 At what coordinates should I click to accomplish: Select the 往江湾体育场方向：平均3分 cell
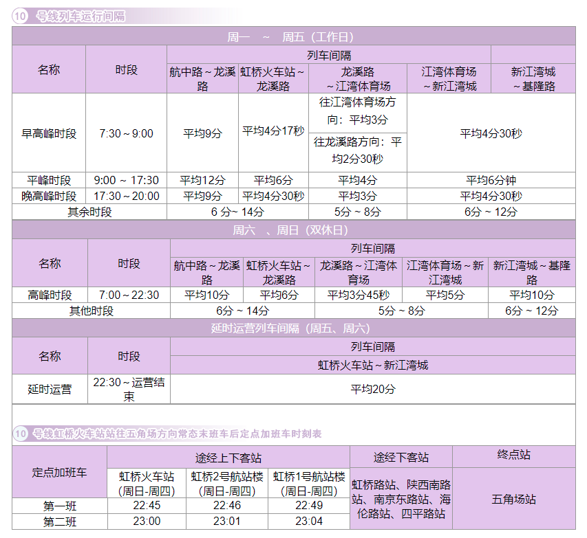(357, 111)
